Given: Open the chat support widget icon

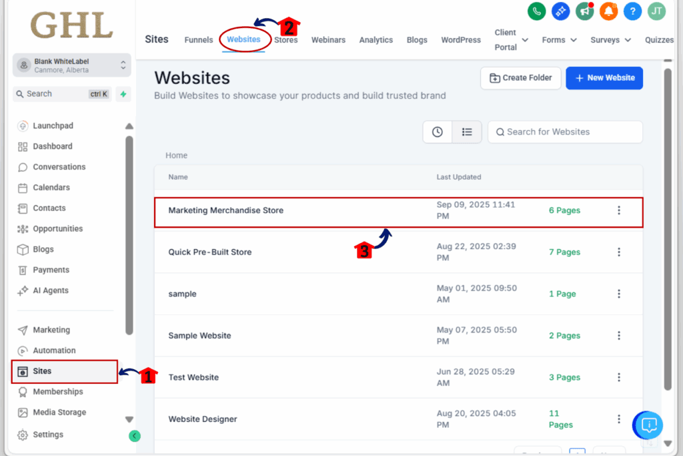Looking at the screenshot, I should (648, 424).
